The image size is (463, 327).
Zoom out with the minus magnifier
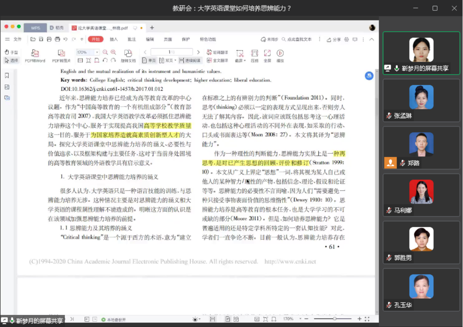[x=105, y=52]
